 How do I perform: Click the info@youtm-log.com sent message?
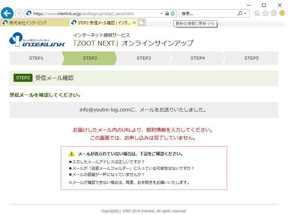point(143,110)
